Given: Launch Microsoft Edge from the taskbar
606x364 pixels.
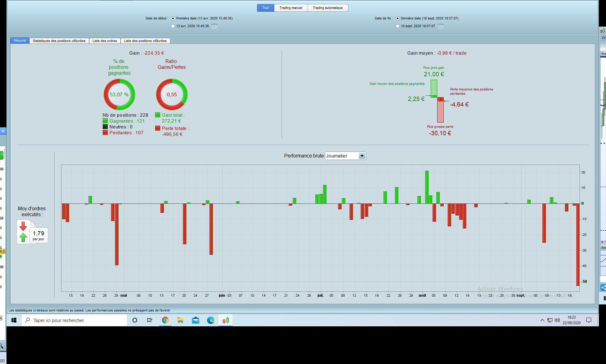Looking at the screenshot, I should [x=210, y=320].
